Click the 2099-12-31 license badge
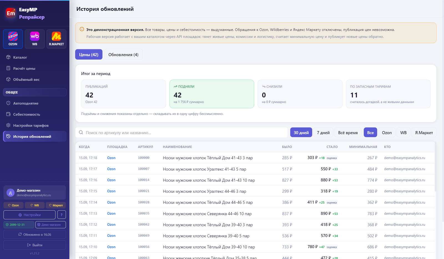444x259 pixels. tap(19, 225)
